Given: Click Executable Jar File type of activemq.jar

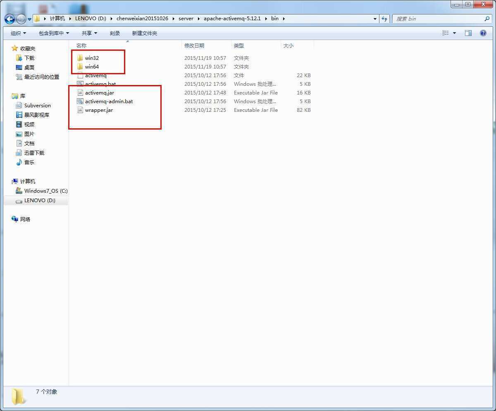Looking at the screenshot, I should coord(256,92).
